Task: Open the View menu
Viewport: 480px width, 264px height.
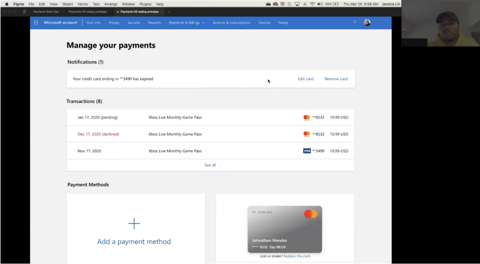Action: (x=53, y=4)
